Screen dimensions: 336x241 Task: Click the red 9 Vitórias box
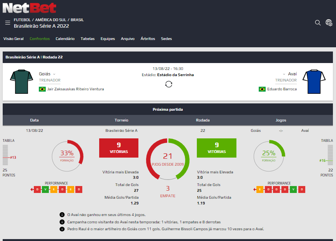coord(119,148)
